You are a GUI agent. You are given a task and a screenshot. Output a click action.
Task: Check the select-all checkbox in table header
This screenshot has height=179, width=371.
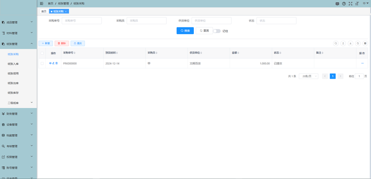42,53
